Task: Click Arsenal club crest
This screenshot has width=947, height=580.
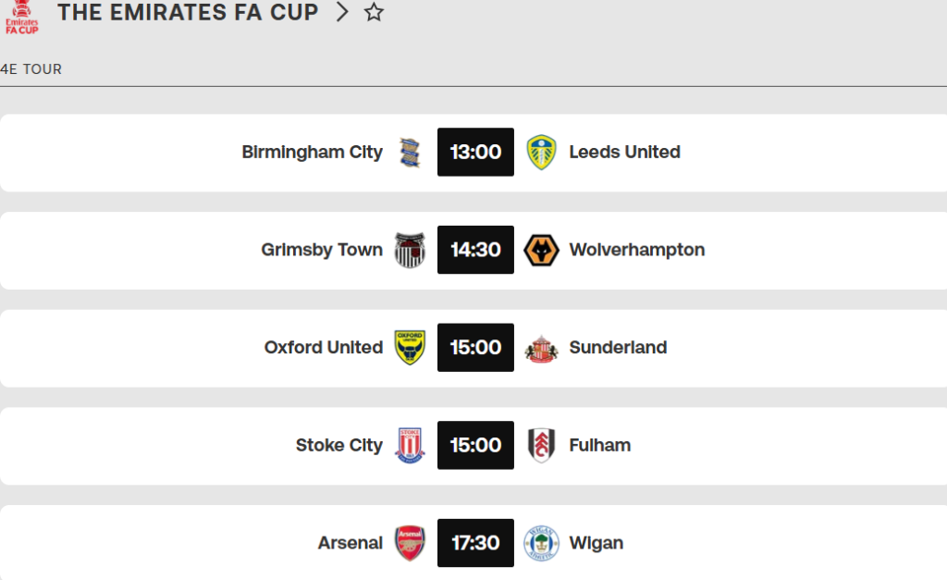Action: (410, 543)
